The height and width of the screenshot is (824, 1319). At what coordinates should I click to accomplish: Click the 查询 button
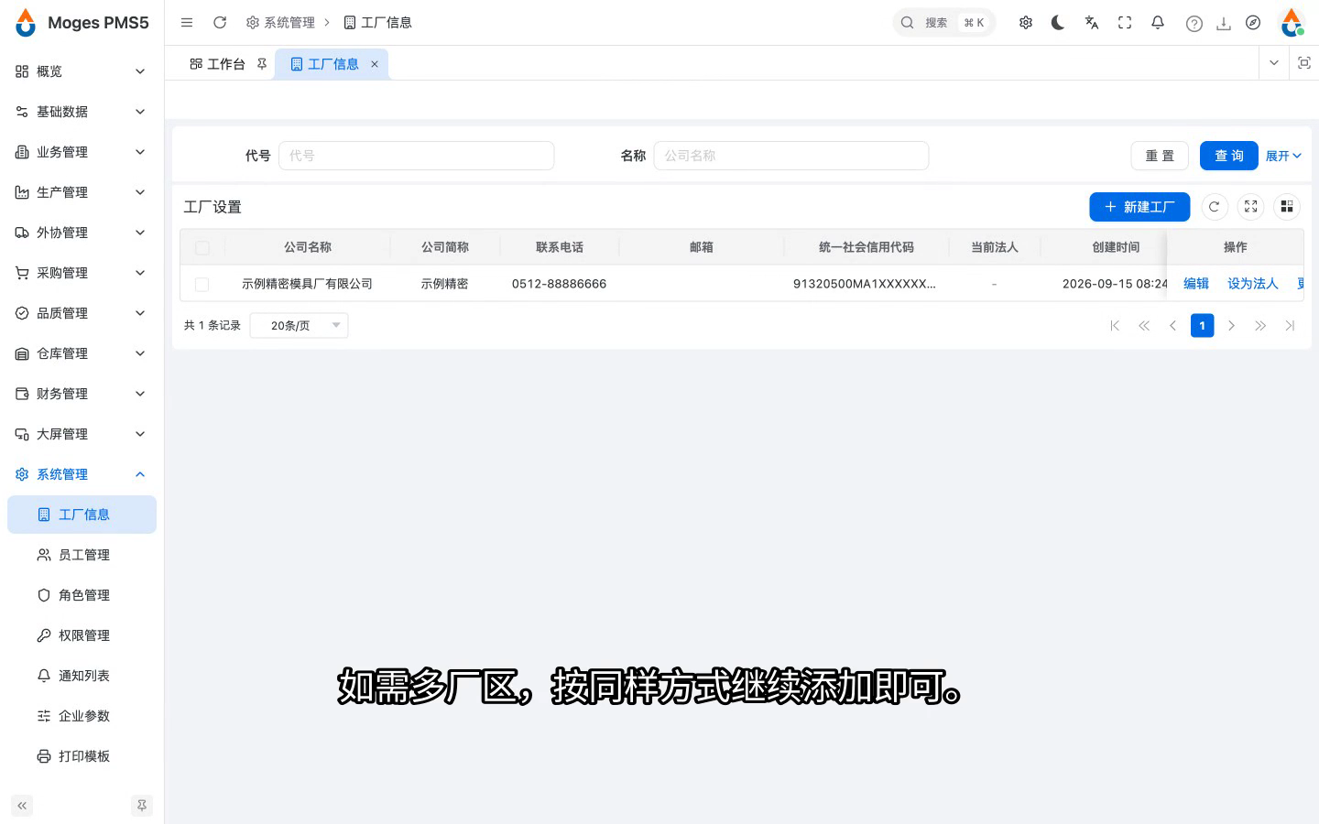point(1229,156)
